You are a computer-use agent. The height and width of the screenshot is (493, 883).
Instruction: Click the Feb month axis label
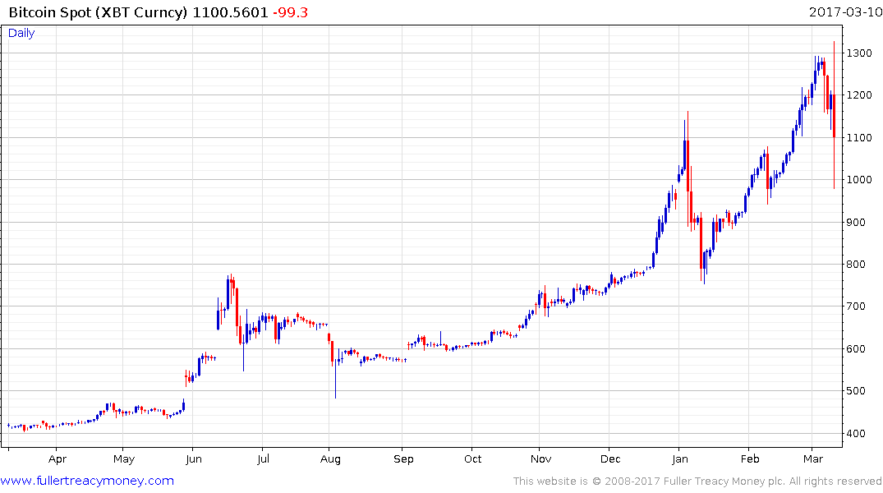point(750,459)
